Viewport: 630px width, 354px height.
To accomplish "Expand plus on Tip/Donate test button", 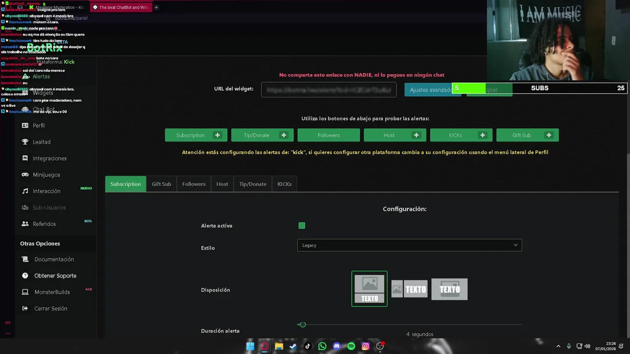I will [283, 135].
